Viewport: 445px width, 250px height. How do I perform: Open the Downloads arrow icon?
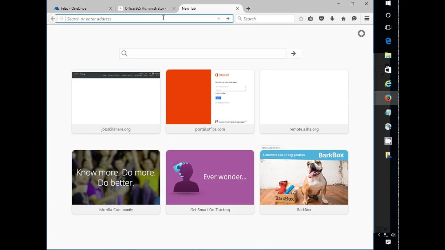pyautogui.click(x=332, y=19)
